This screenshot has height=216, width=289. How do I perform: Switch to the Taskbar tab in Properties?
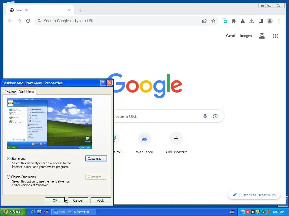10,92
